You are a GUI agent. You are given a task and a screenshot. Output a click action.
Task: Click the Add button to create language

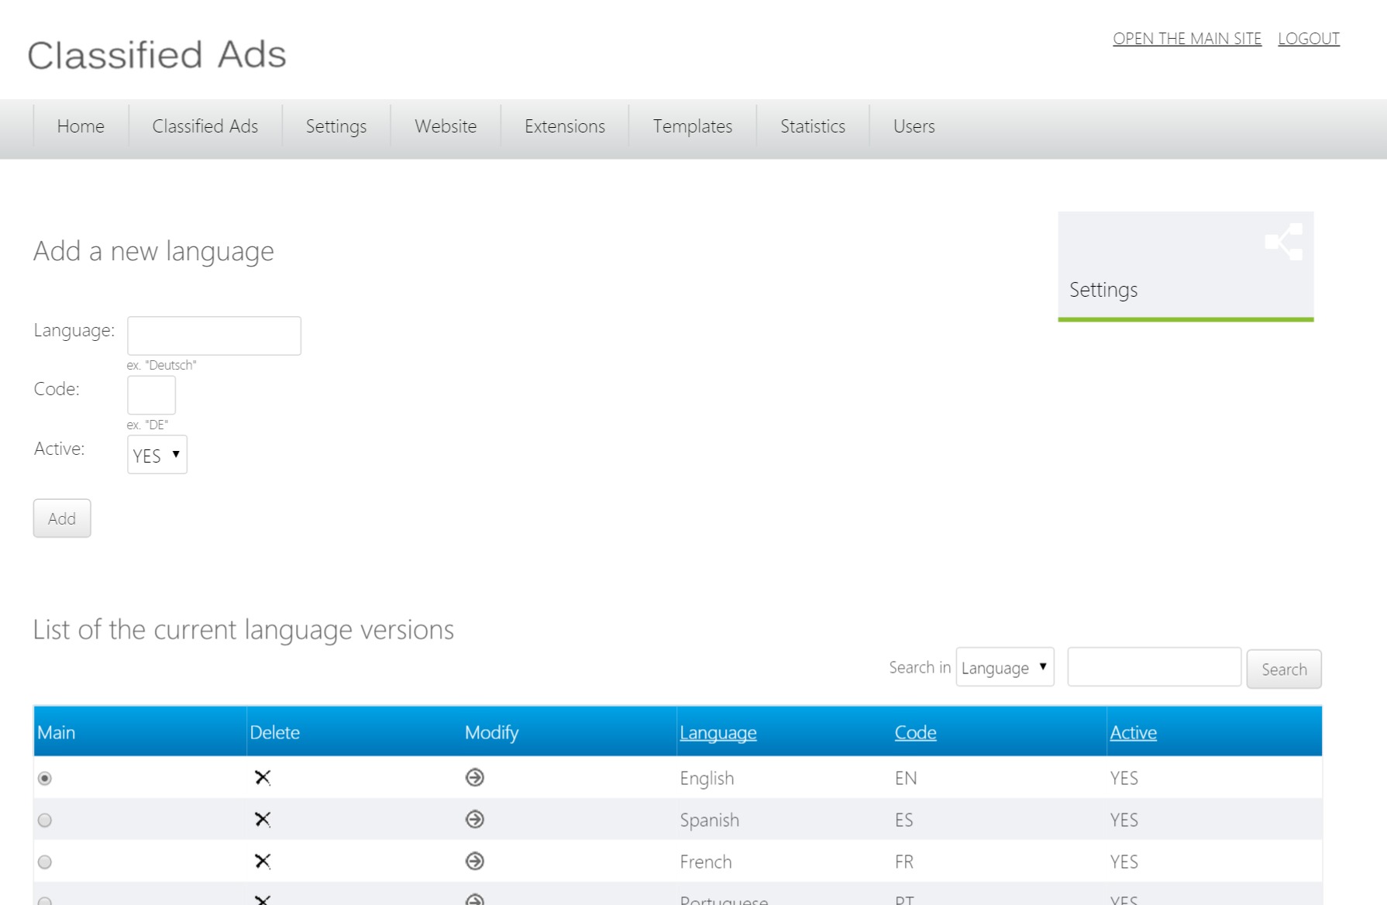61,518
